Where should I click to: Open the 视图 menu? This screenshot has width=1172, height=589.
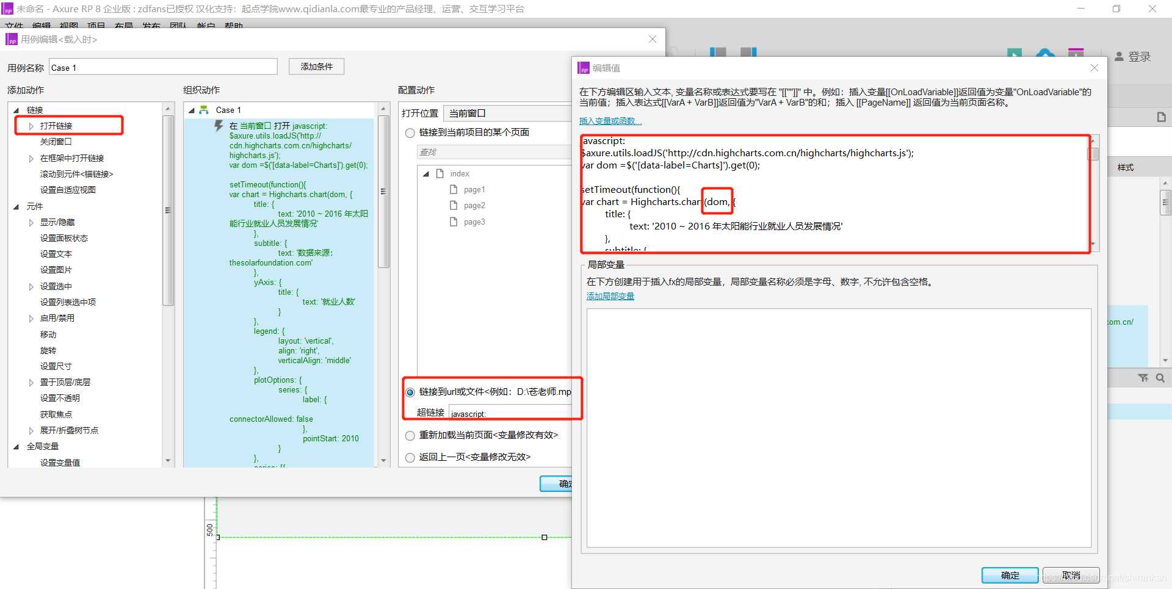tap(69, 25)
